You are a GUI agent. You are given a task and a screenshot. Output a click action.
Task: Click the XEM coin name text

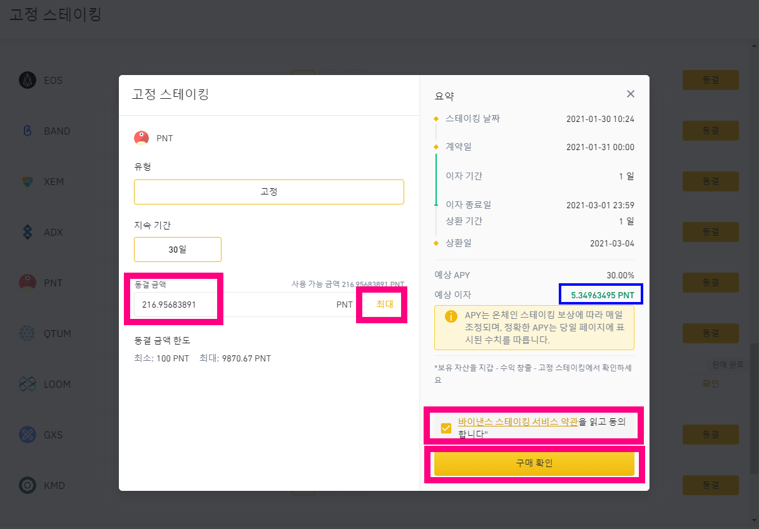[x=54, y=182]
